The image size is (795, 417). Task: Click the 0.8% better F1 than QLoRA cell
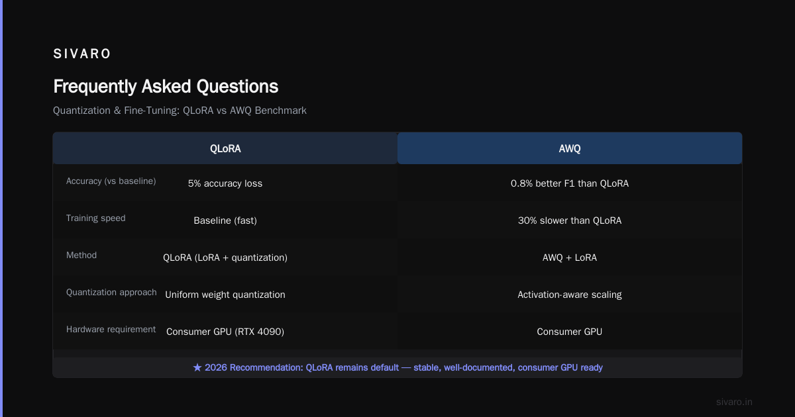coord(570,183)
